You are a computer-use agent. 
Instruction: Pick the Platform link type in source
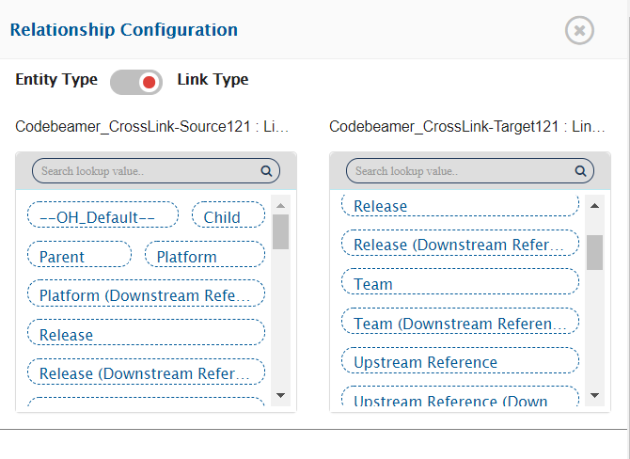[204, 256]
